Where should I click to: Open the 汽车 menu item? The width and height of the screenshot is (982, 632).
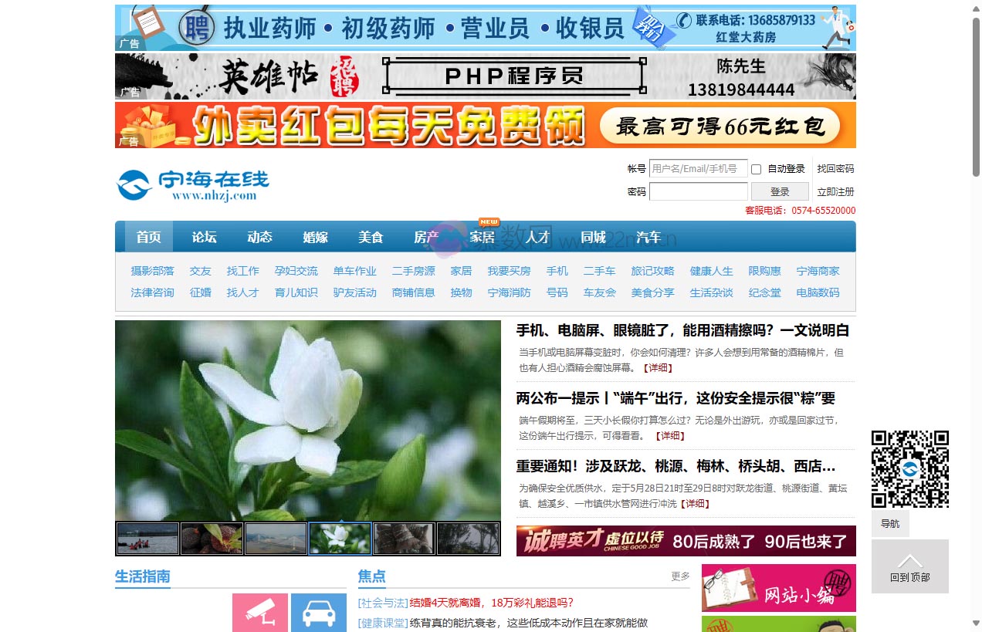(648, 237)
